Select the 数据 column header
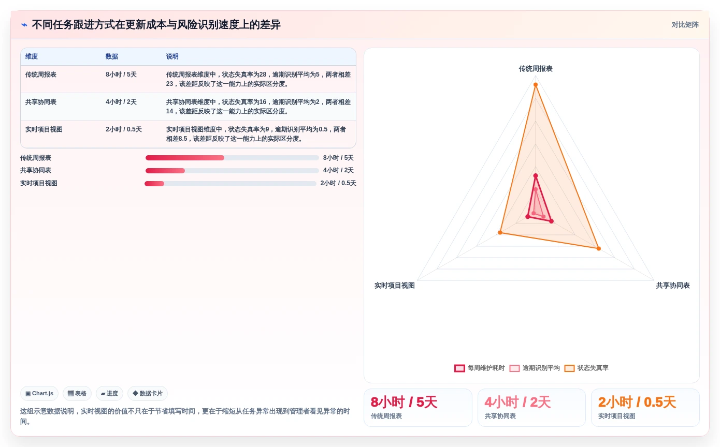 (112, 57)
